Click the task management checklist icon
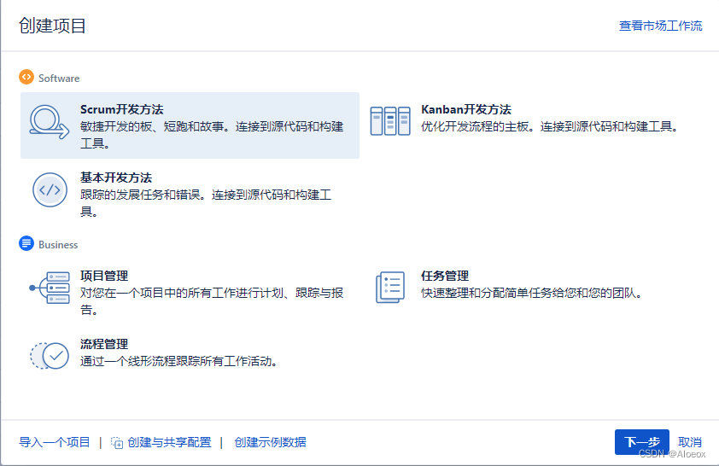The width and height of the screenshot is (719, 466). [390, 288]
